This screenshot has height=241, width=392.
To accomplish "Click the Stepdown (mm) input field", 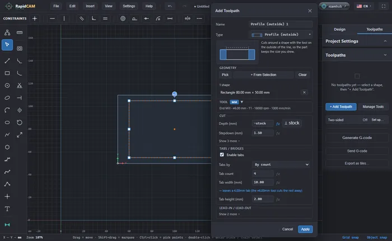I will tap(263, 133).
